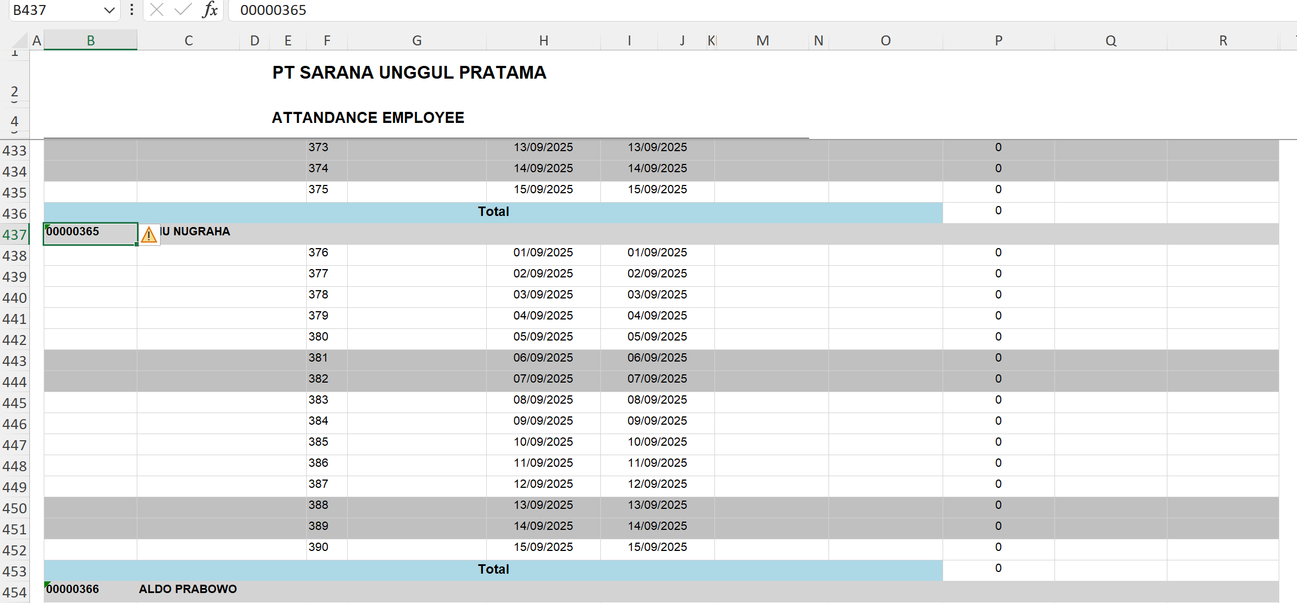Select row 453 header
The image size is (1297, 603).
point(14,571)
